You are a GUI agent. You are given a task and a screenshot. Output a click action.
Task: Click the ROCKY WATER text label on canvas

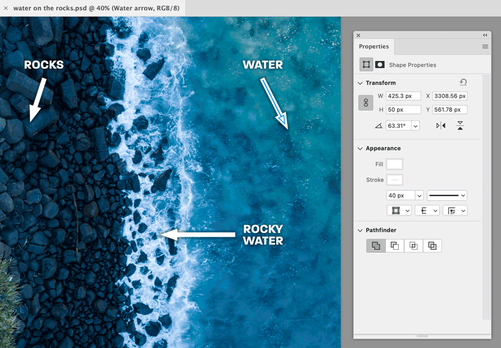point(263,235)
